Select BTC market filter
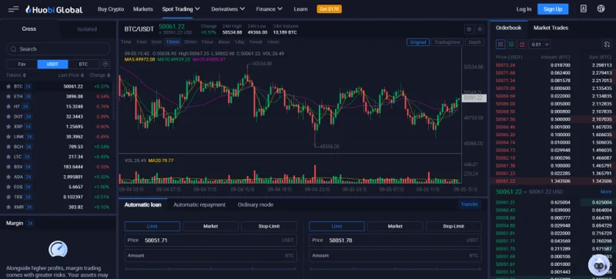Image resolution: width=616 pixels, height=279 pixels. point(83,65)
